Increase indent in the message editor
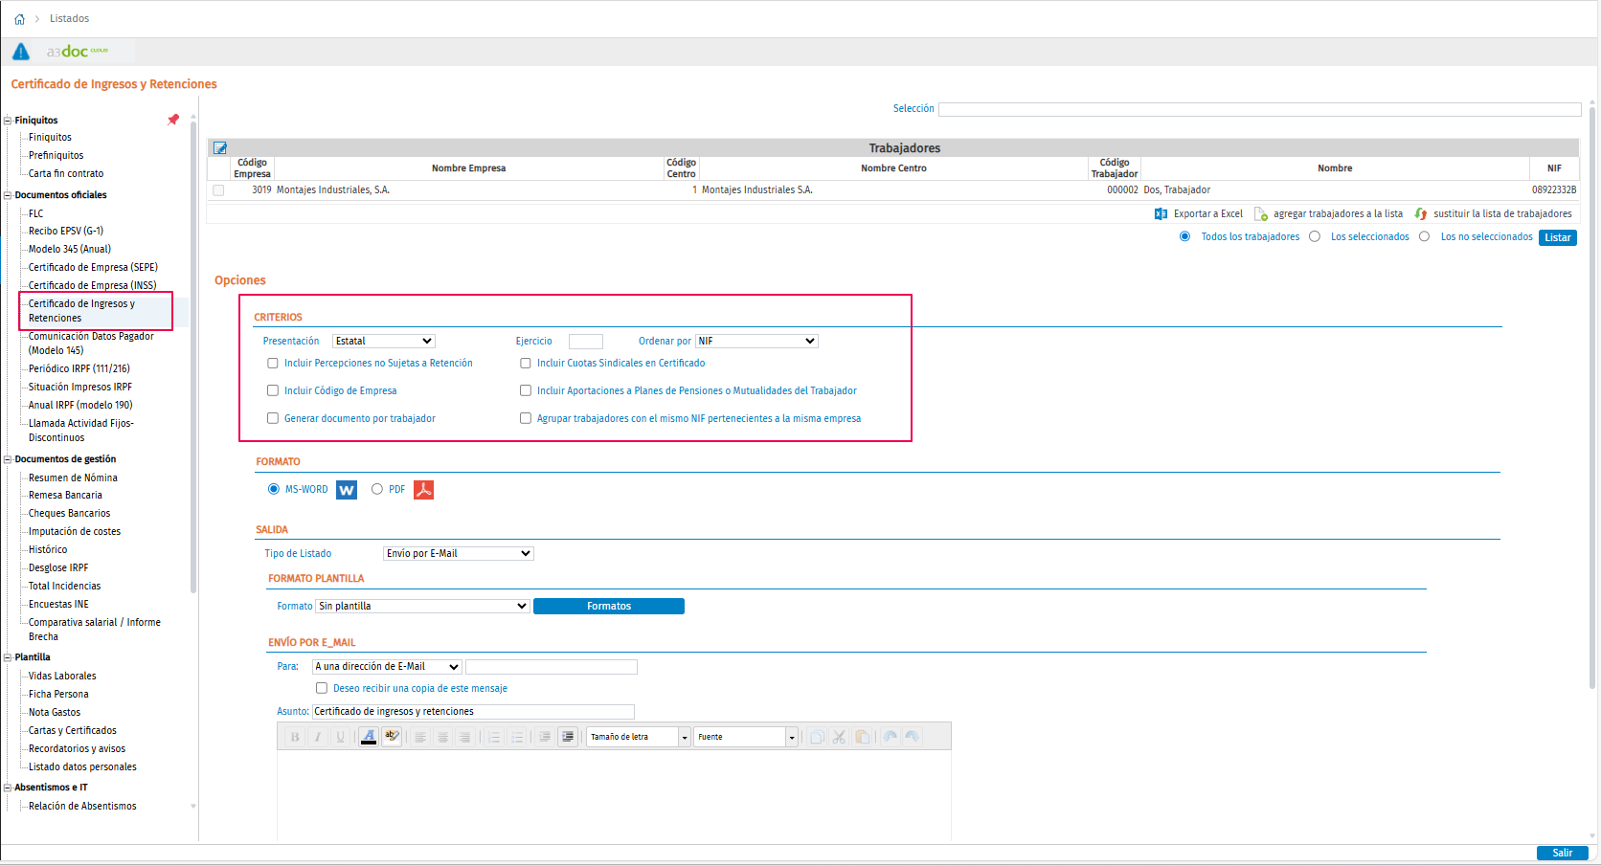The height and width of the screenshot is (866, 1601). tap(568, 737)
